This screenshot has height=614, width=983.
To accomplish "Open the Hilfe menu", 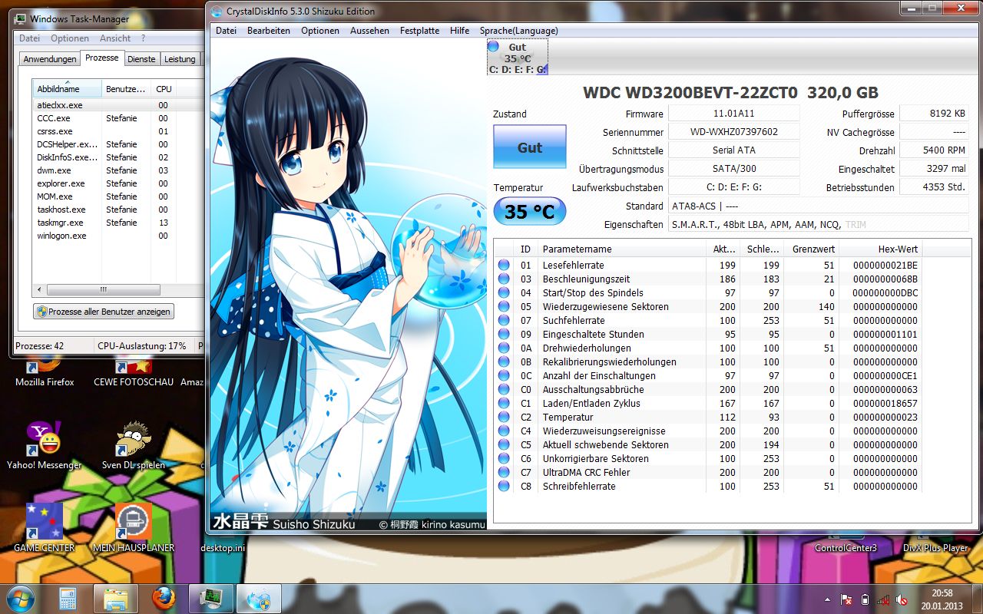I will tap(460, 31).
